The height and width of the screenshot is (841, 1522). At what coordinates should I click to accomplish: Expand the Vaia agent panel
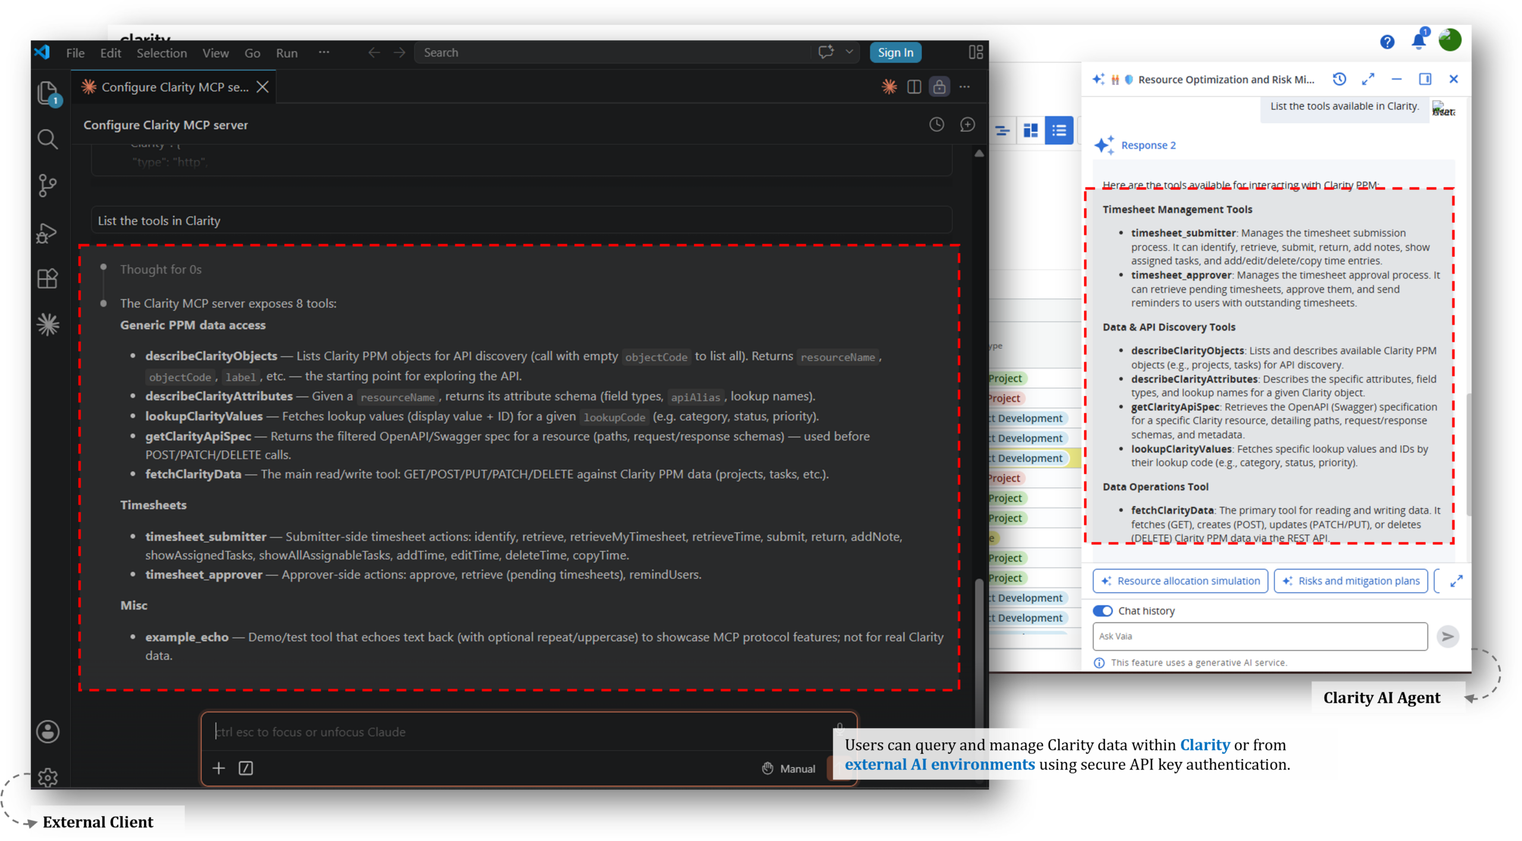[1368, 79]
